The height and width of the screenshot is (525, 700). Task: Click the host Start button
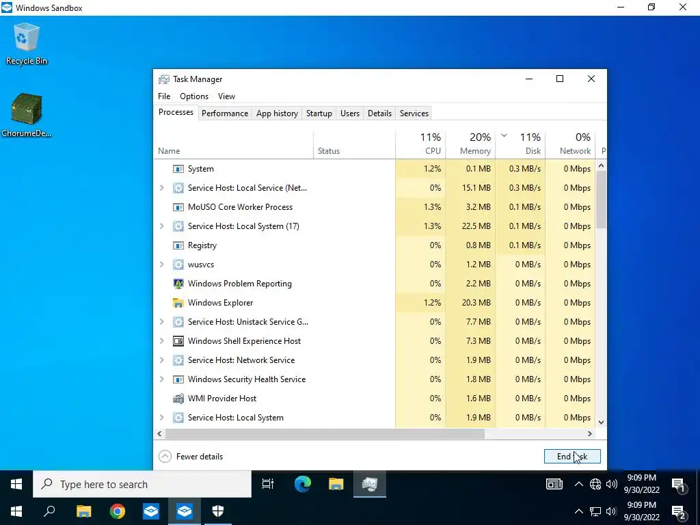[x=16, y=511]
